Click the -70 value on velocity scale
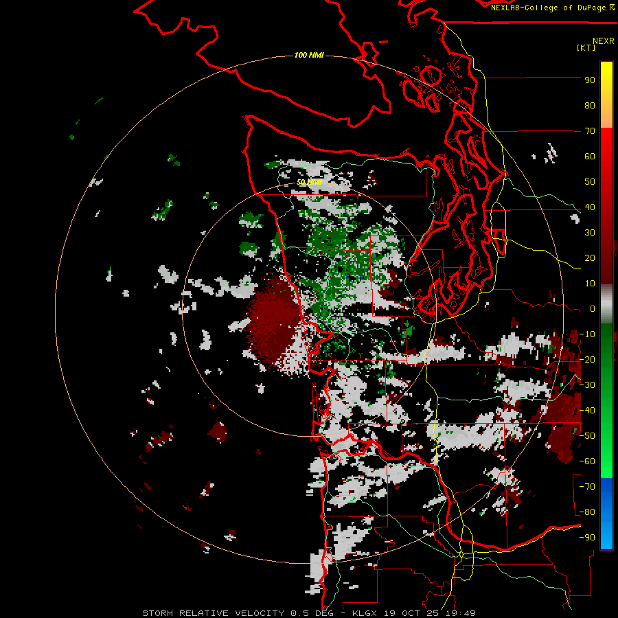The image size is (618, 618). point(587,487)
